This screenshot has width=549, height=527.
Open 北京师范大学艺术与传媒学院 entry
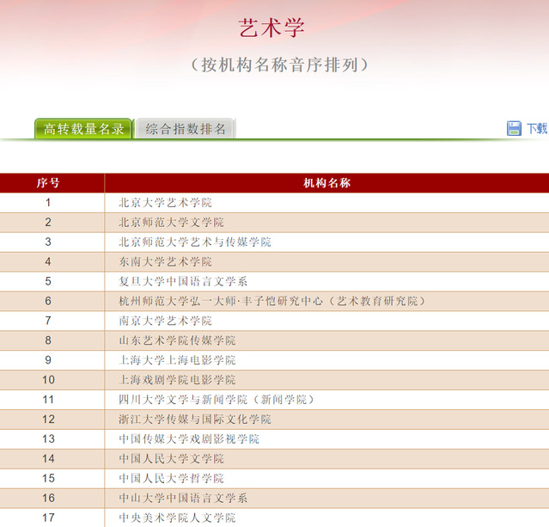[194, 242]
